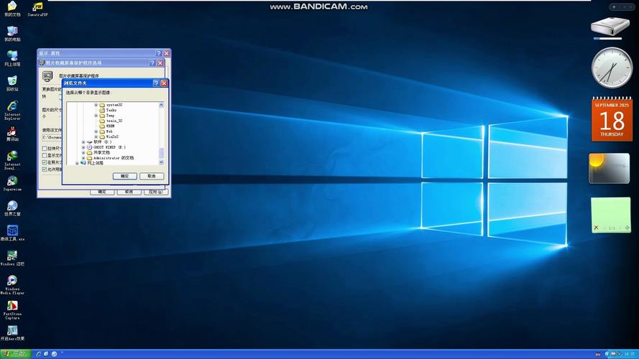Select the 我的电脑 desktop icon

(x=12, y=33)
